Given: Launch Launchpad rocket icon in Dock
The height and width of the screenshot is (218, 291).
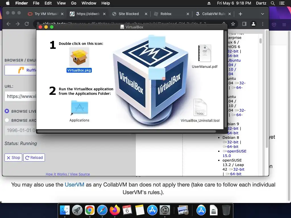Looking at the screenshot, I should click(x=77, y=210).
